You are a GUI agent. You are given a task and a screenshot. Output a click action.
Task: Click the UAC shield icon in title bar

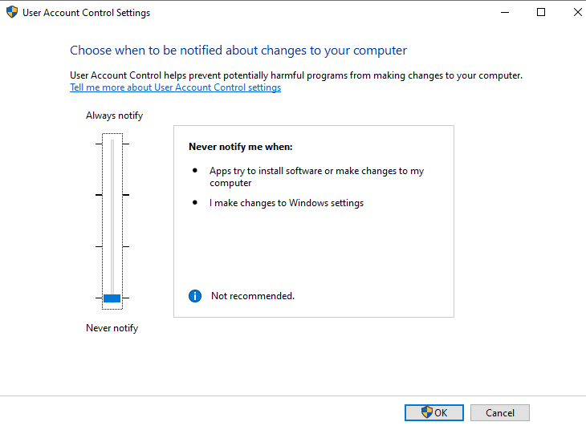point(11,13)
